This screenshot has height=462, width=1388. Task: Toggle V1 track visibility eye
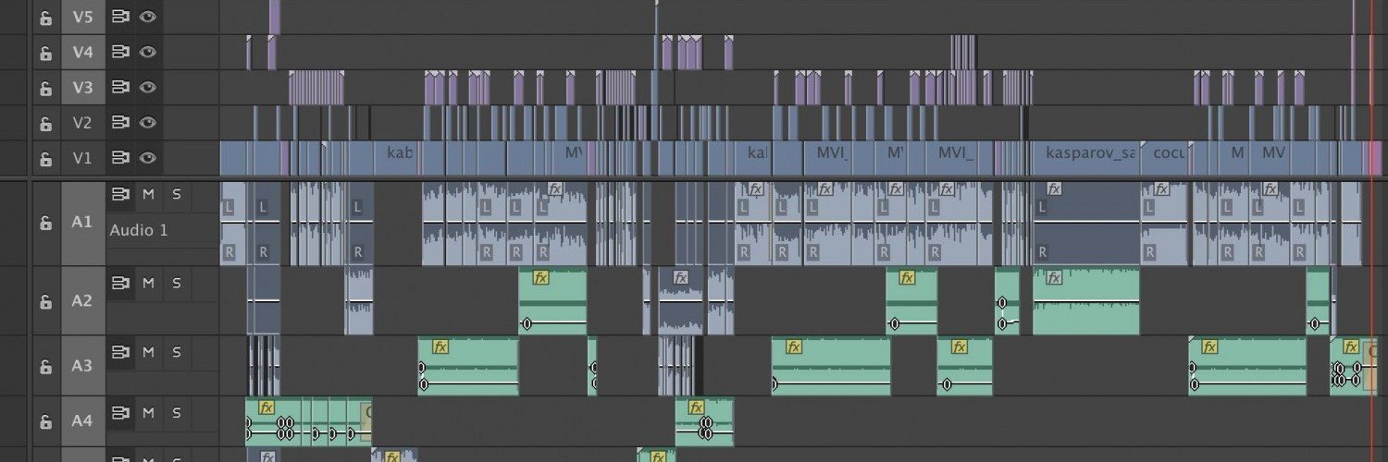(147, 158)
